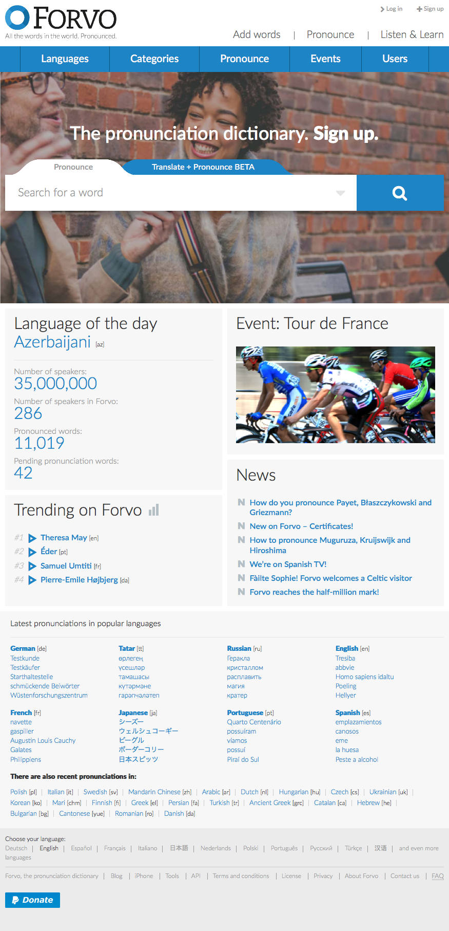Play Theresa May pronunciation
Viewport: 449px width, 931px height.
click(x=32, y=538)
